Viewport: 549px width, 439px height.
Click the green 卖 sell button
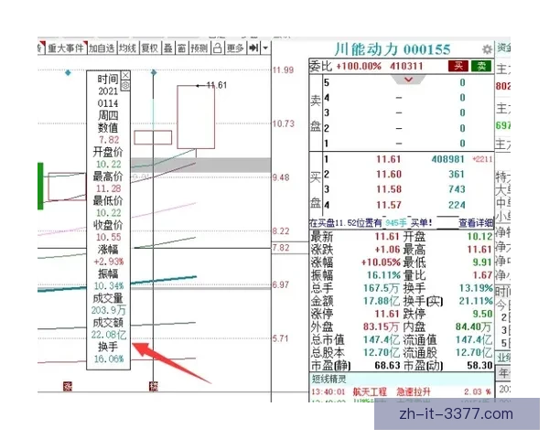tap(481, 66)
